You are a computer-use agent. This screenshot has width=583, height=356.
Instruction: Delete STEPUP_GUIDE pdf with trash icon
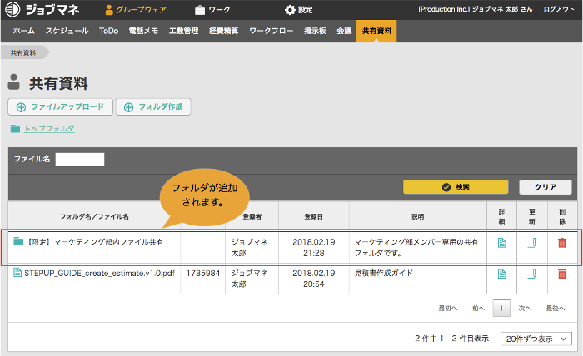tap(562, 274)
